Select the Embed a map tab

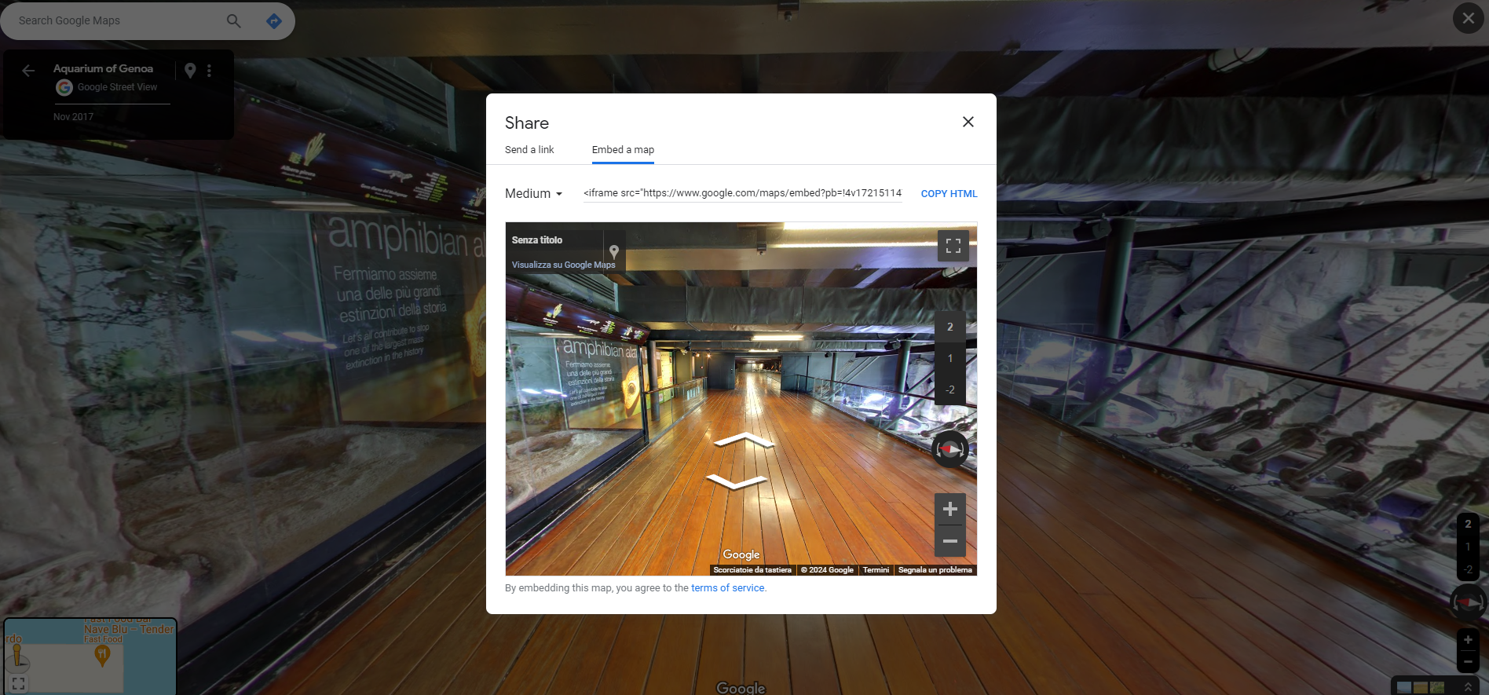tap(623, 150)
